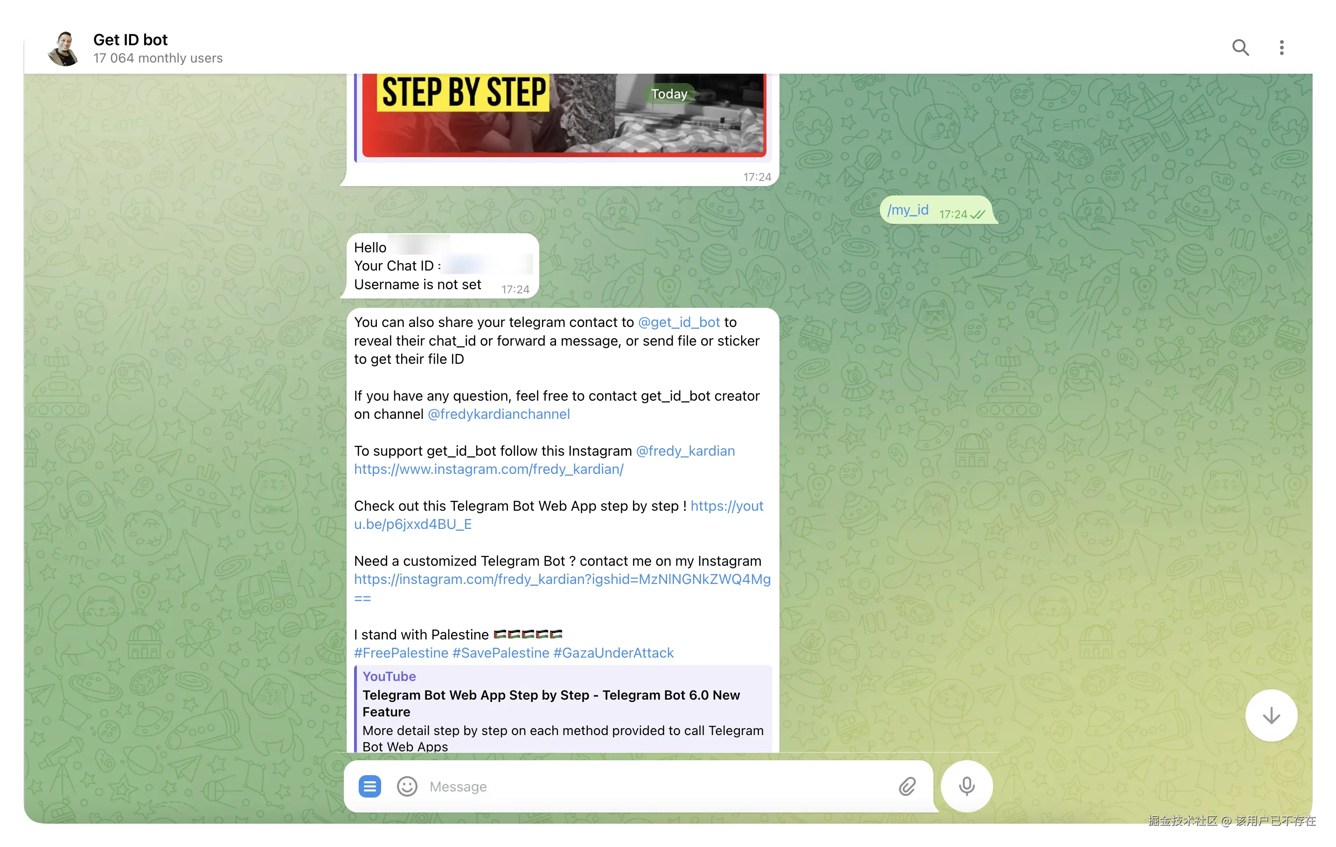Open the three-dot more options menu

1281,48
